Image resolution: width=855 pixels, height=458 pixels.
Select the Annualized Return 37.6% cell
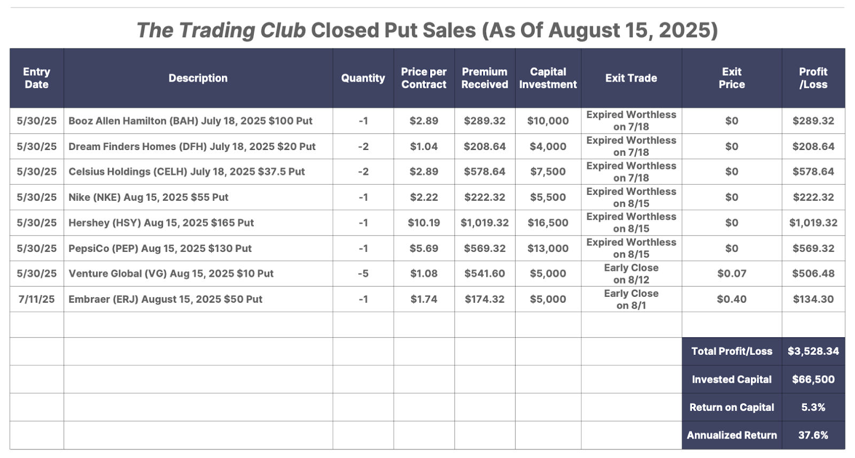813,435
